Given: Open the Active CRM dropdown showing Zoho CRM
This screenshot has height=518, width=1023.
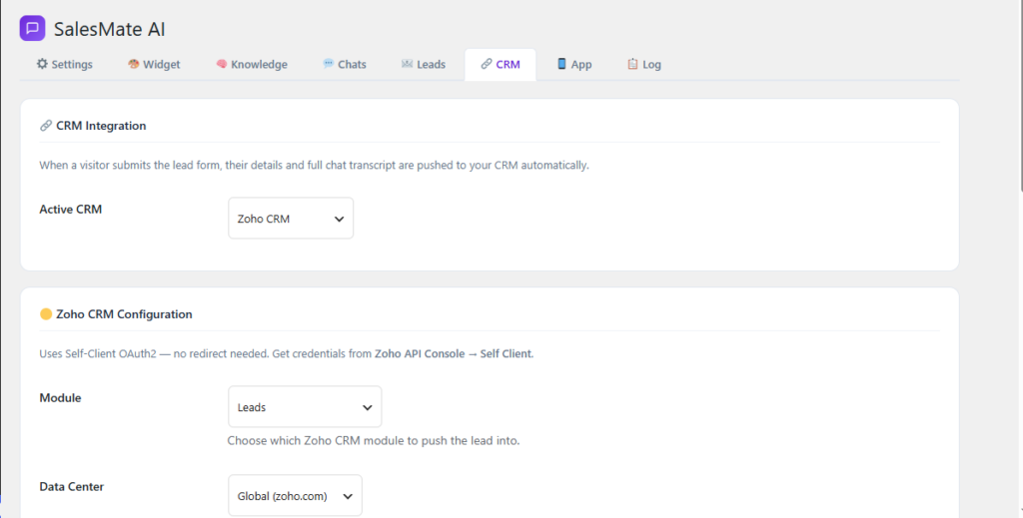Looking at the screenshot, I should click(x=291, y=219).
